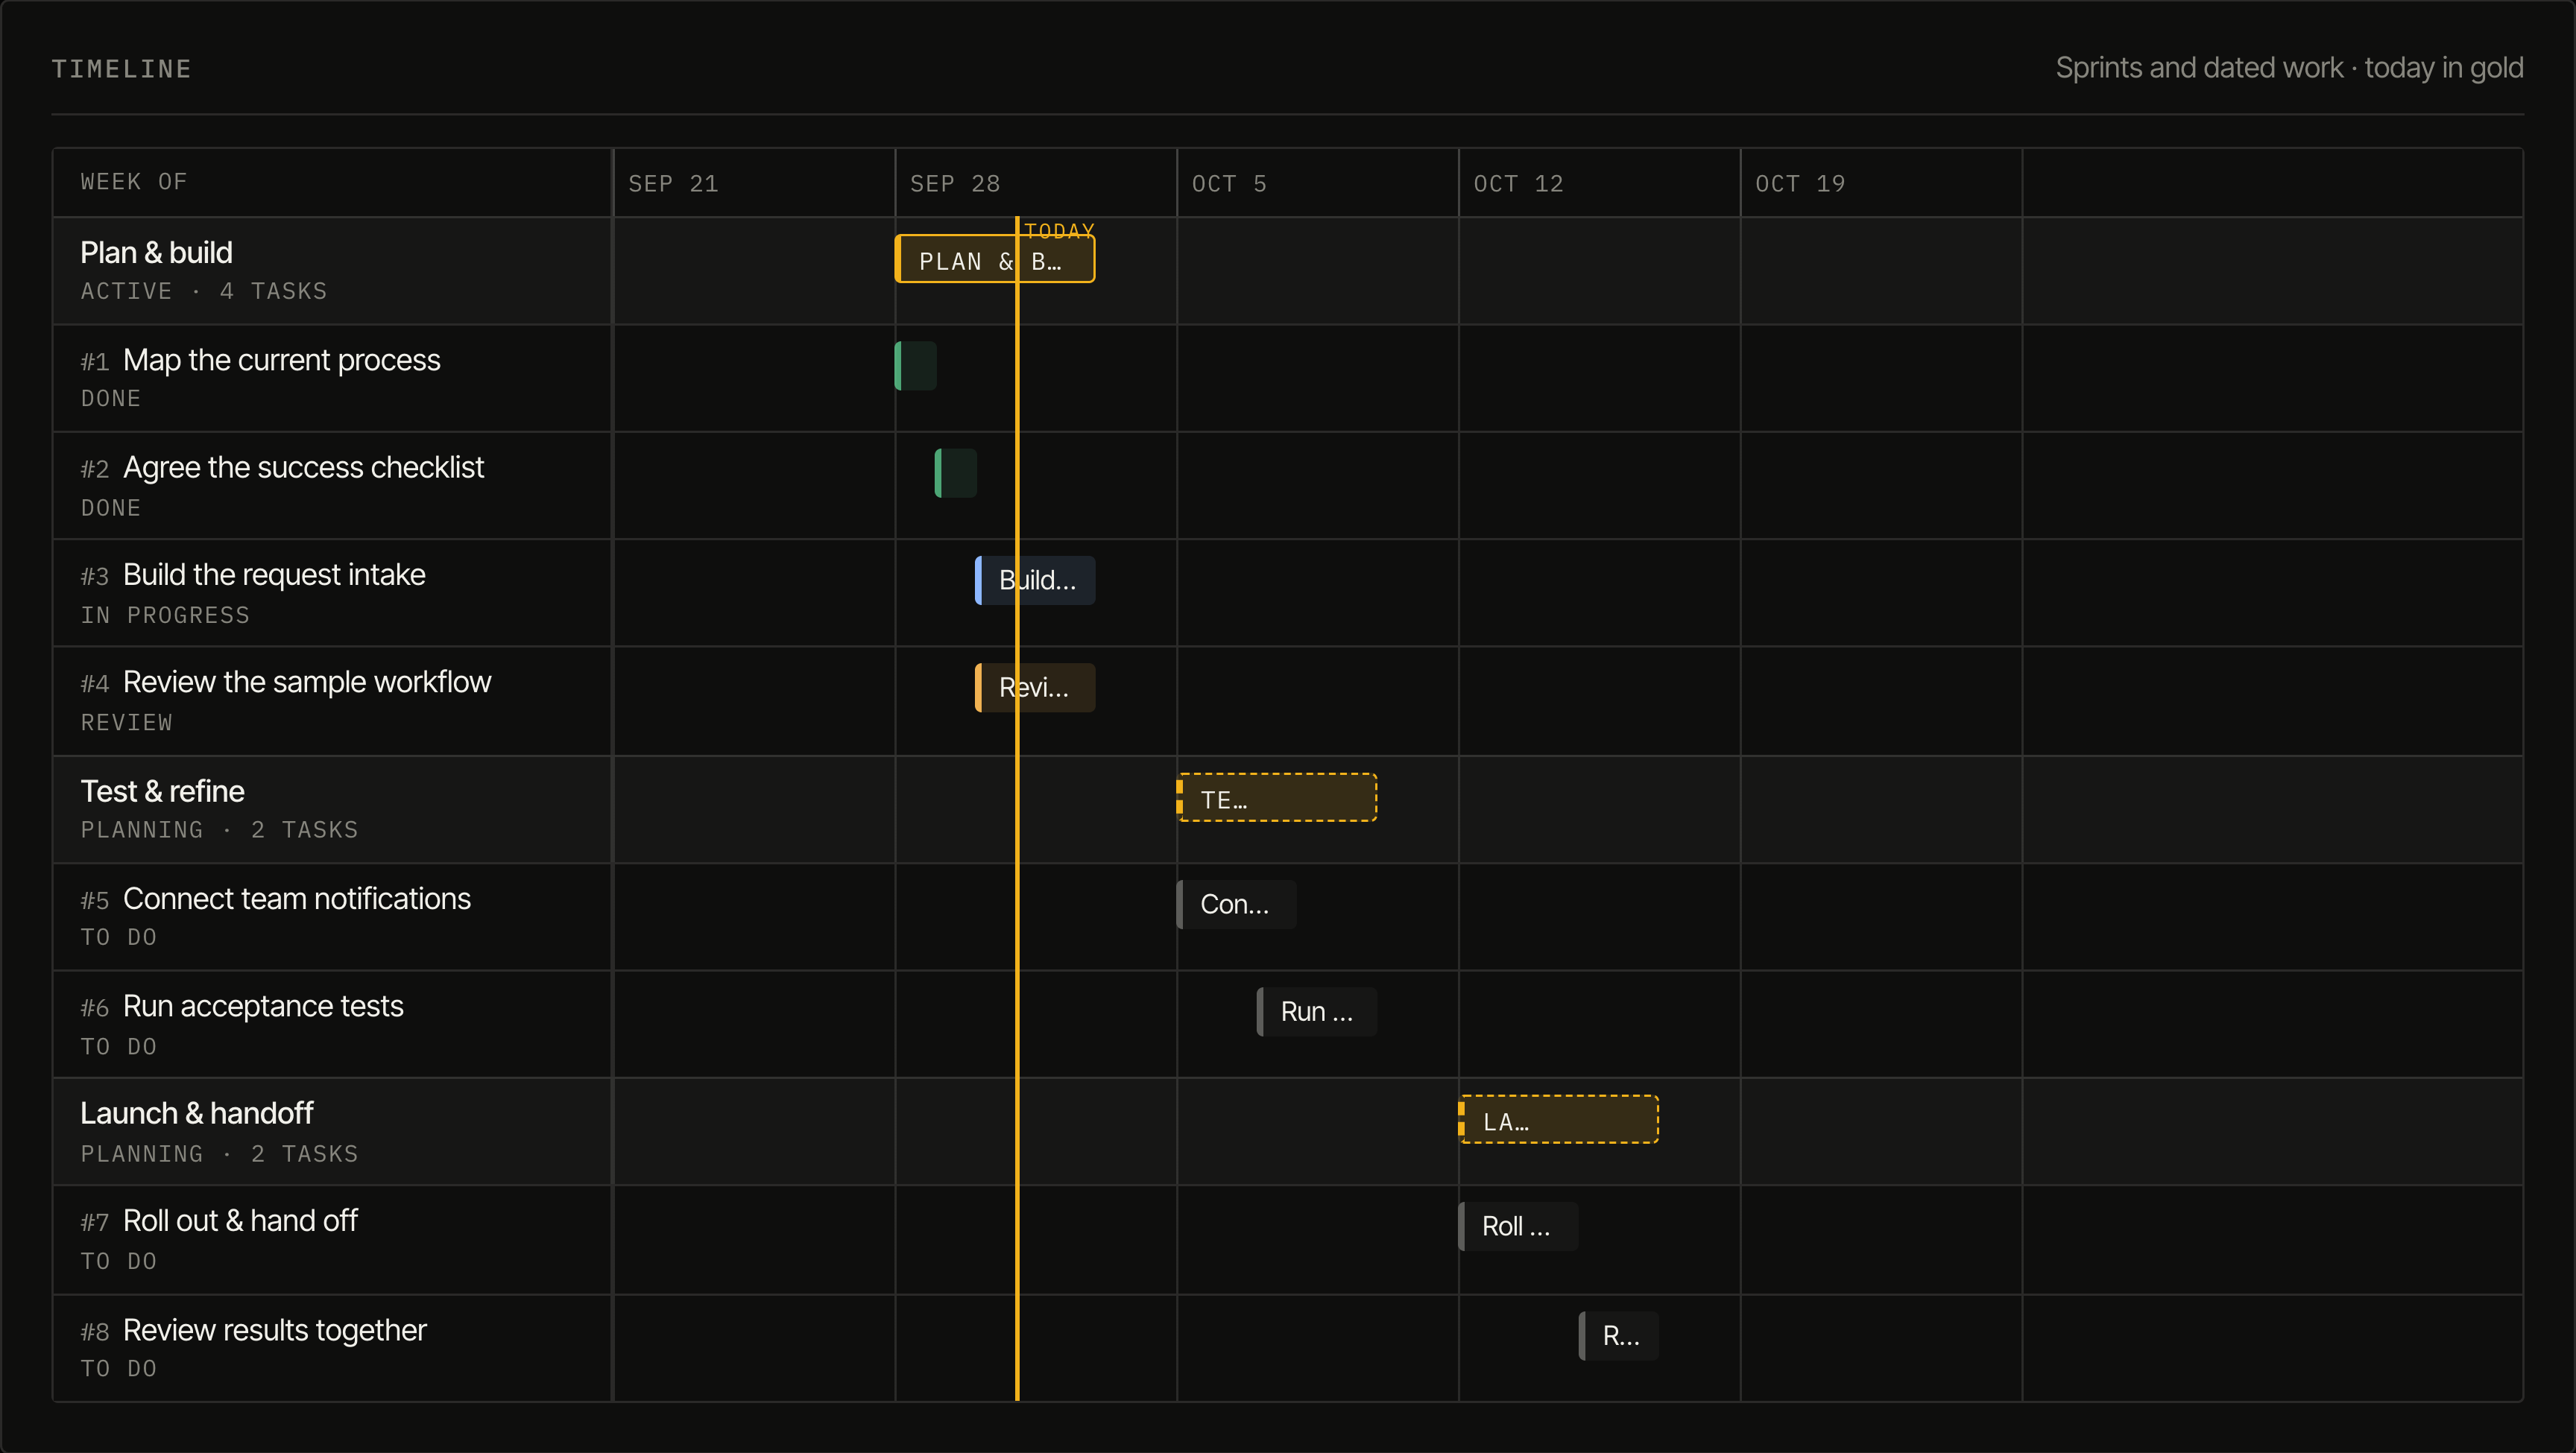Viewport: 2576px width, 1453px height.
Task: Click the #2 task number
Action: (95, 470)
